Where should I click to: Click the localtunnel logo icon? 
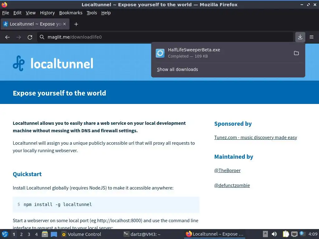19,63
